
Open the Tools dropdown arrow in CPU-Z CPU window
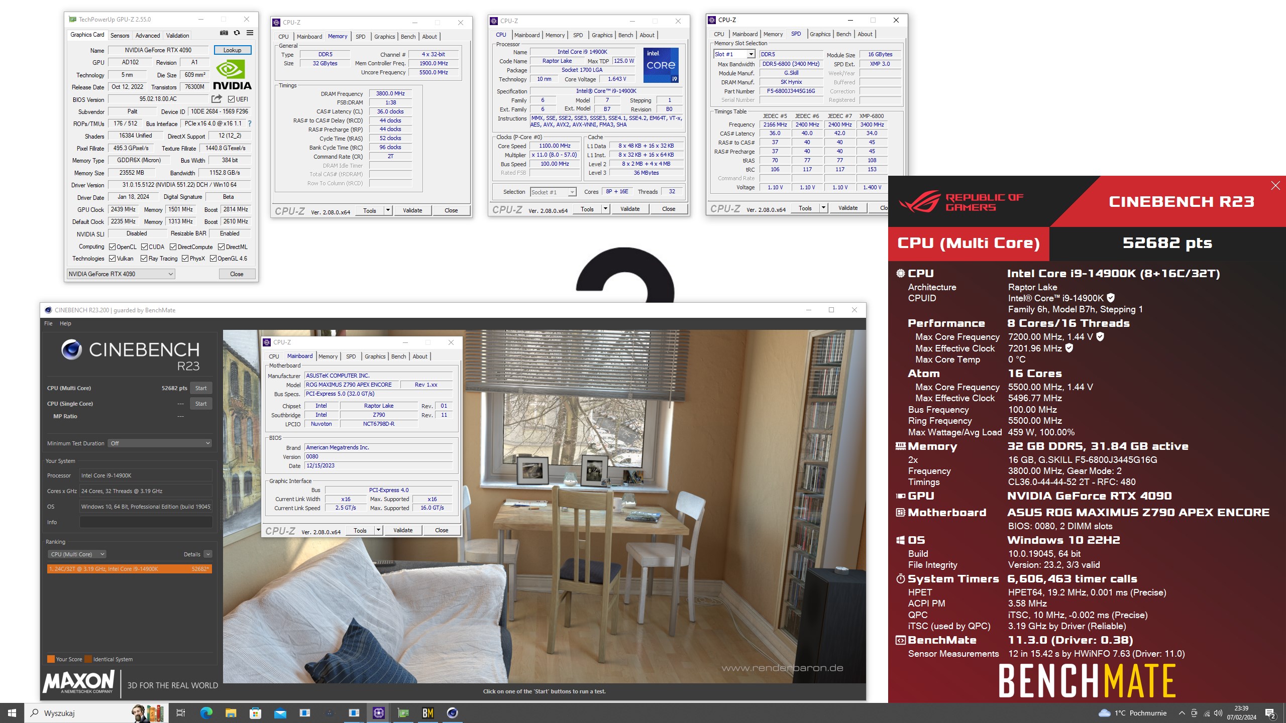pyautogui.click(x=605, y=209)
